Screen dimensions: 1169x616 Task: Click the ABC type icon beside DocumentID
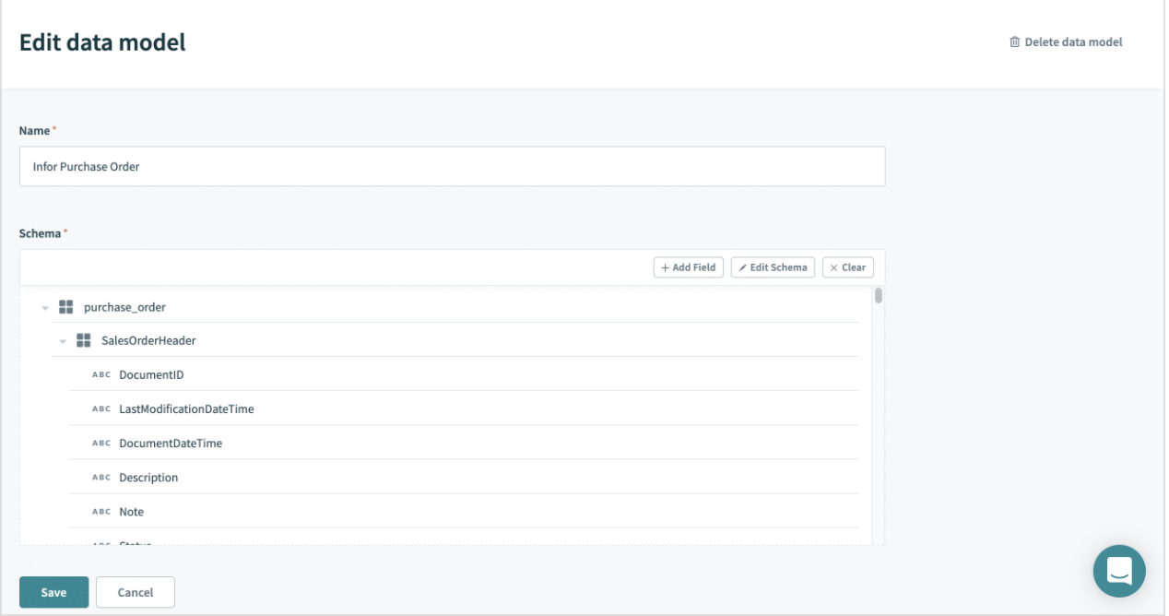tap(100, 374)
